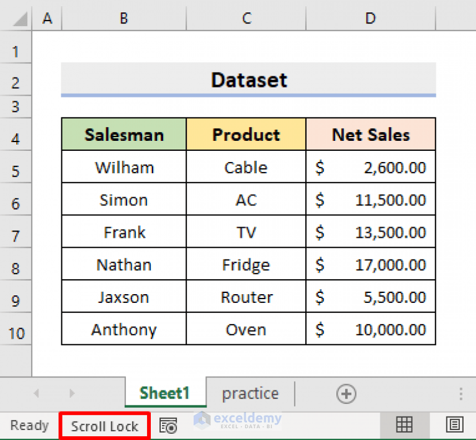Add a new sheet with plus button
The width and height of the screenshot is (476, 440).
pos(346,394)
